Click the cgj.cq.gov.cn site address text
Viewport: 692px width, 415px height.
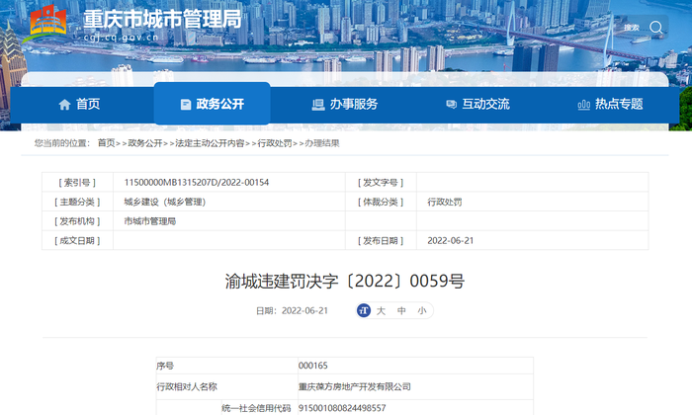(121, 38)
